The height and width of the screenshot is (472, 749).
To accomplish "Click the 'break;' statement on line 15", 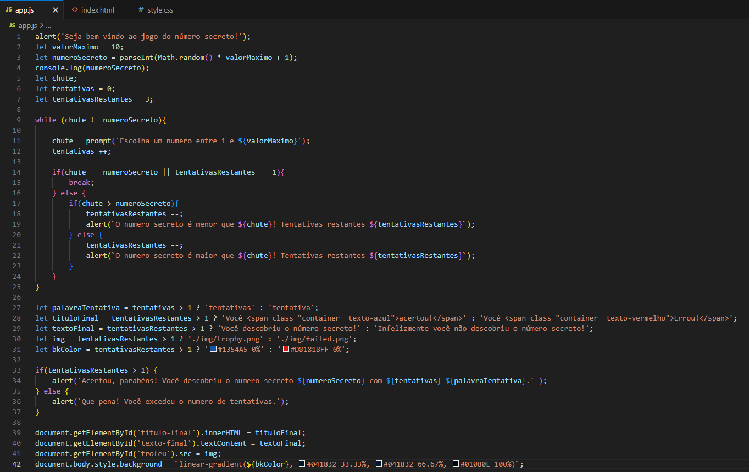I will pyautogui.click(x=81, y=182).
